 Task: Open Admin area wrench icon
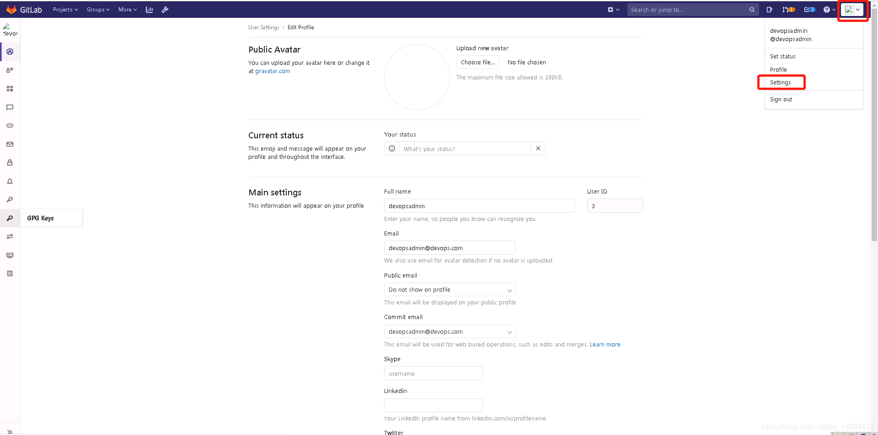(165, 10)
